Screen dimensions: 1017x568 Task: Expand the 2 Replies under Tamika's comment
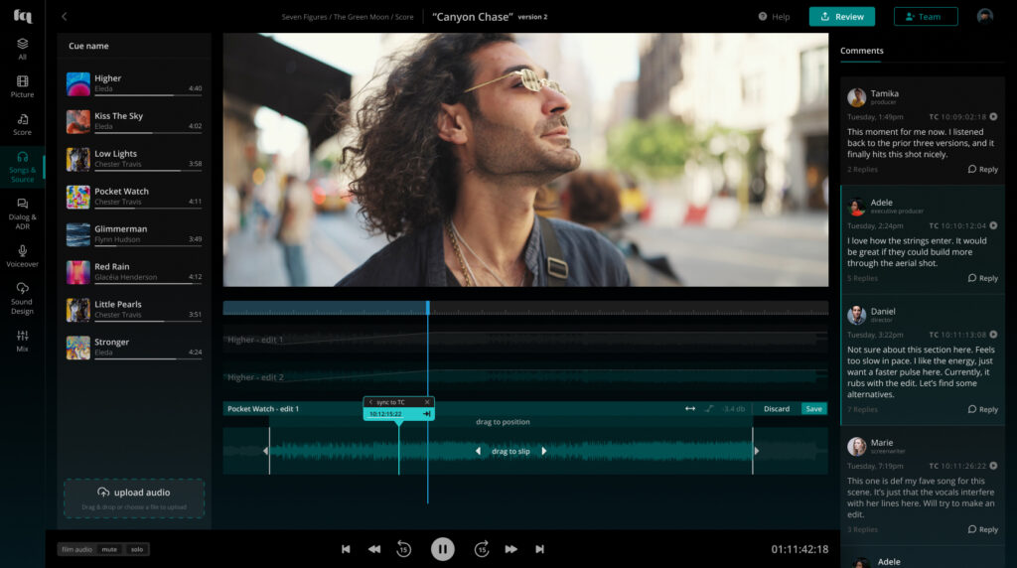861,170
